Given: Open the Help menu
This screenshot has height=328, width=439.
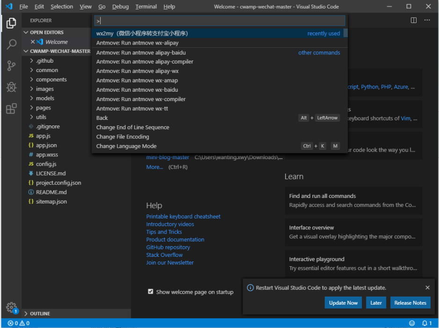Looking at the screenshot, I should point(169,7).
